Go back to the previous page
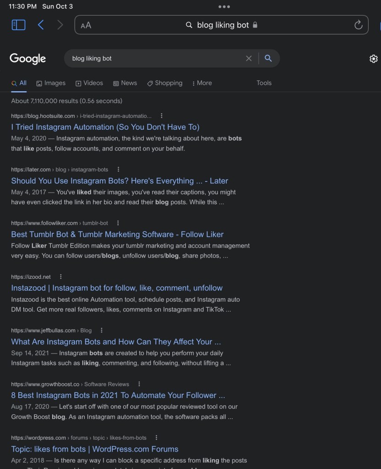 pyautogui.click(x=41, y=25)
